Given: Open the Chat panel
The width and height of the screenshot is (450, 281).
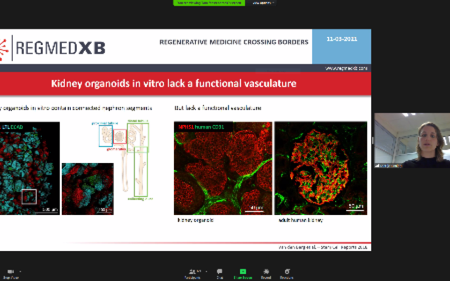Looking at the screenshot, I should [219, 272].
